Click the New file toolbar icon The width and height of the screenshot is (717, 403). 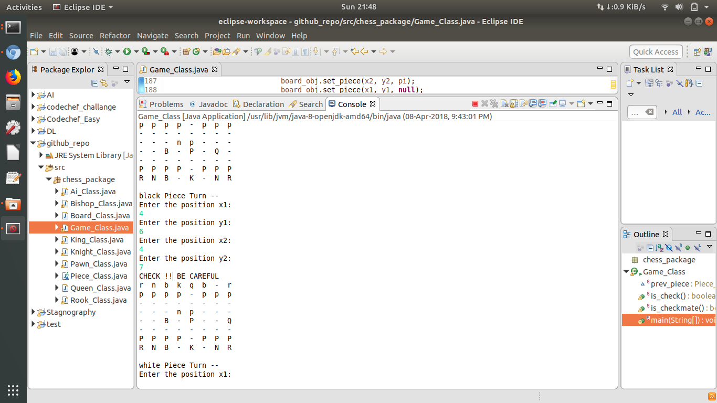point(34,51)
